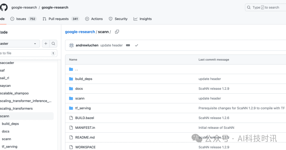
Task: Click the GitHub logo icon
Action: pos(4,7)
